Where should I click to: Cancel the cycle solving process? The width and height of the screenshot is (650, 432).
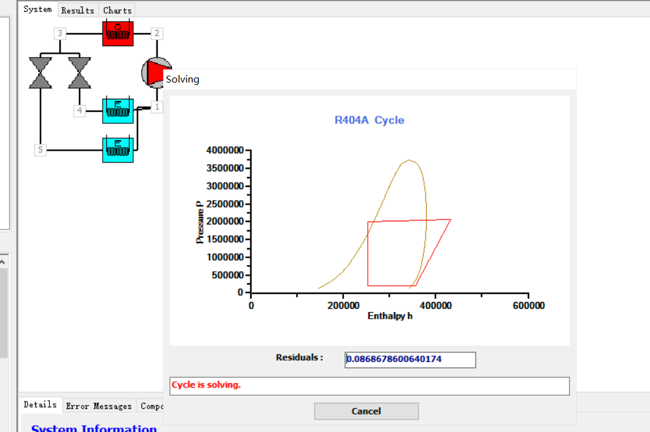coord(366,411)
